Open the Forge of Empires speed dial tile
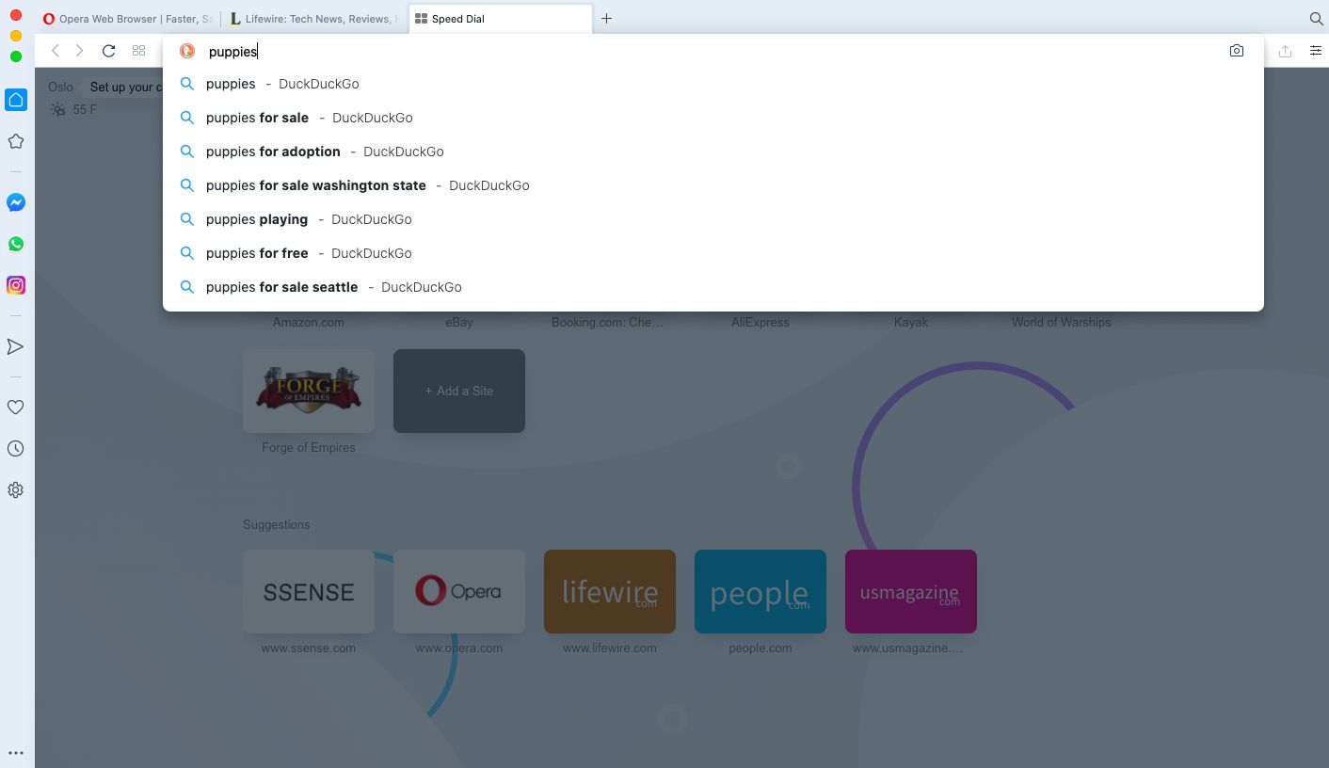The width and height of the screenshot is (1329, 768). (x=309, y=392)
